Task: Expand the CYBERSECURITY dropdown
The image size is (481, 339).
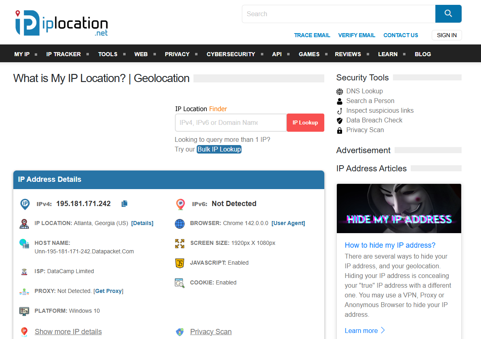Action: (231, 54)
